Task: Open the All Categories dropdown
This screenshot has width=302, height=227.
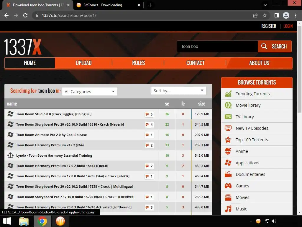Action: coord(90,92)
